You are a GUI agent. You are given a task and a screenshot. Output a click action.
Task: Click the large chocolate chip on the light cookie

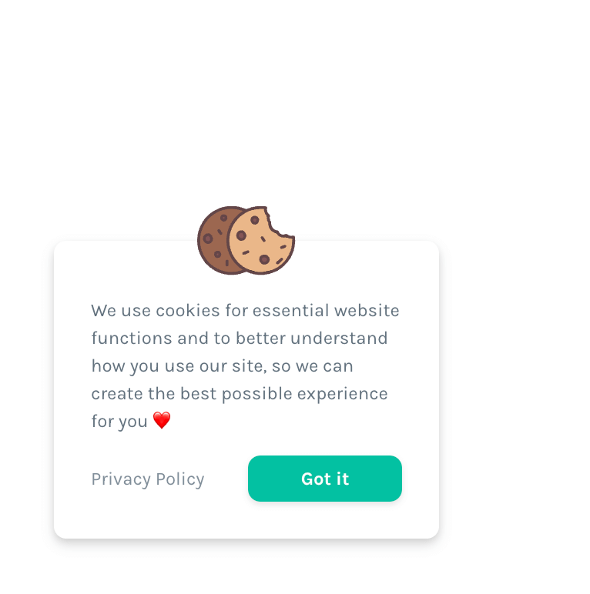point(241,235)
